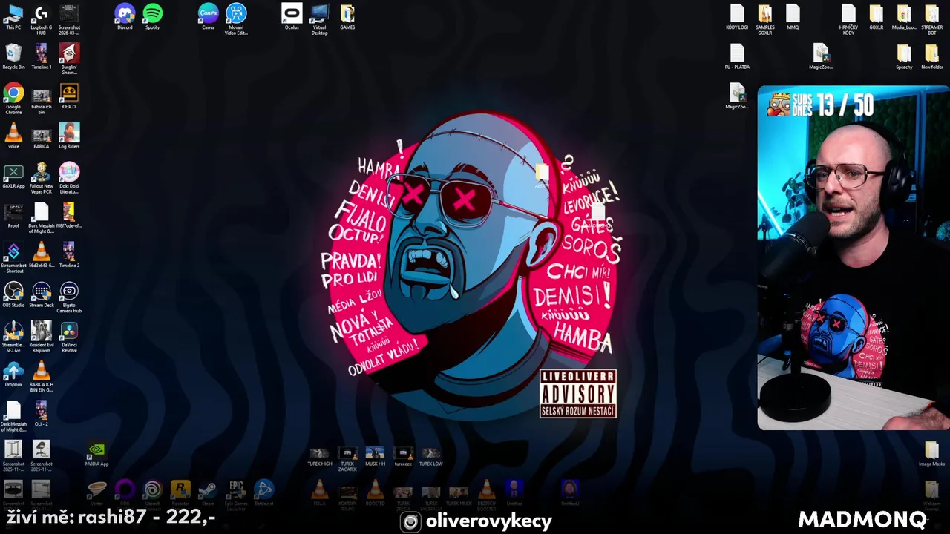950x534 pixels.
Task: Open Logitech G HUB shortcut
Action: (41, 19)
